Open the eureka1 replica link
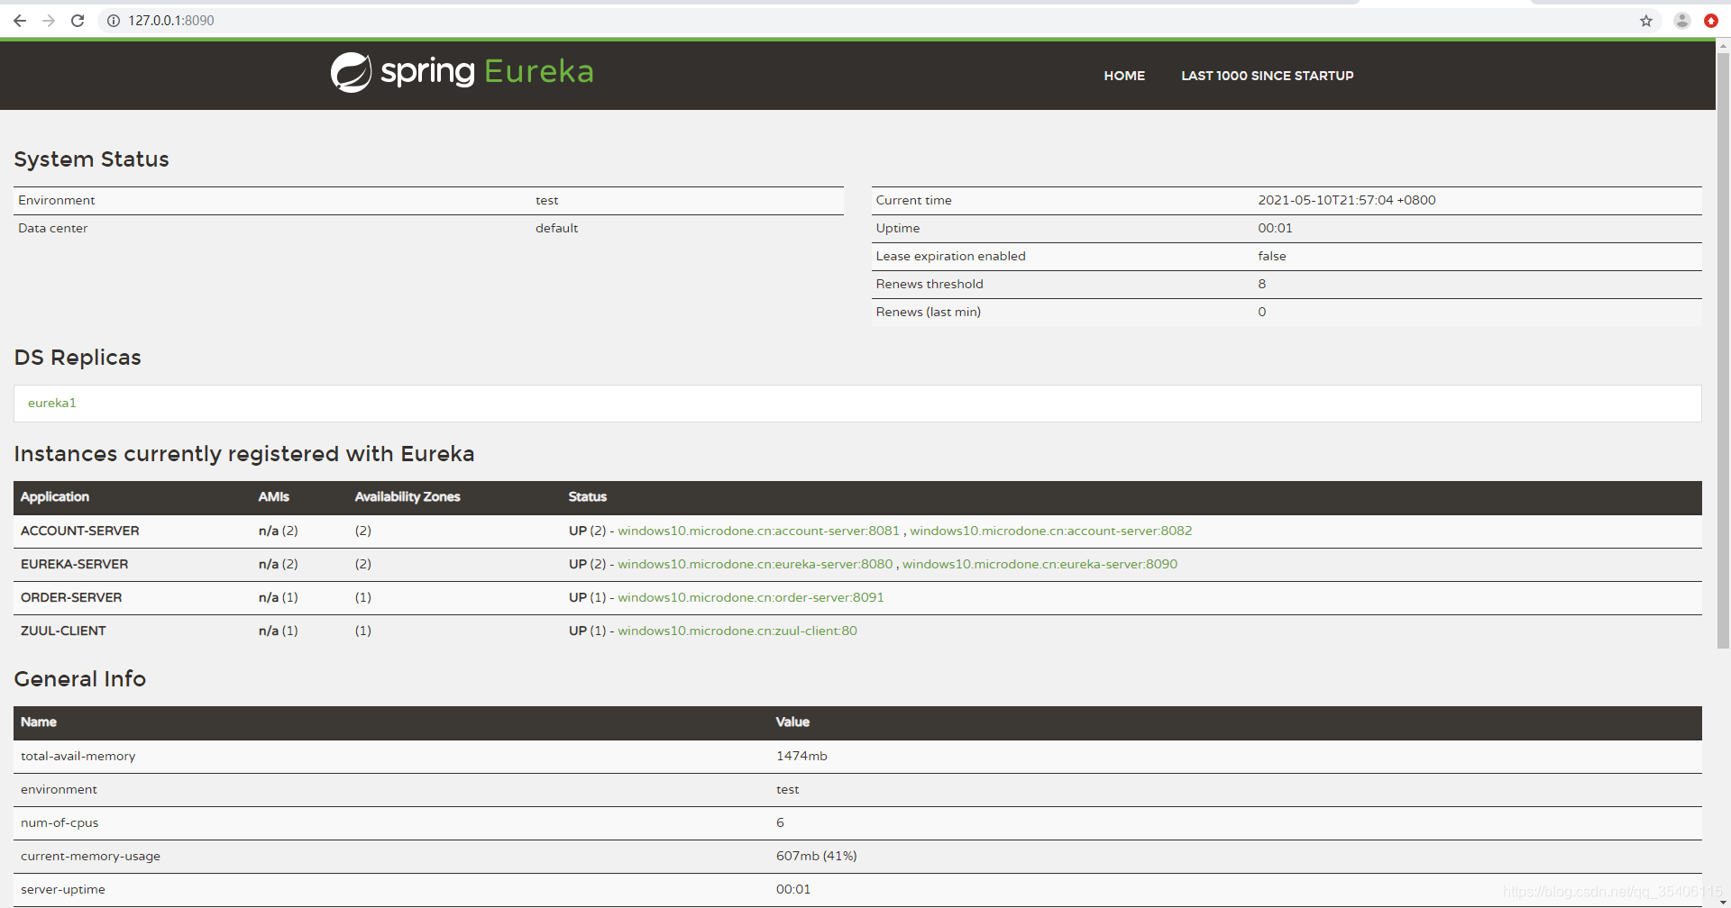The height and width of the screenshot is (908, 1731). point(52,403)
